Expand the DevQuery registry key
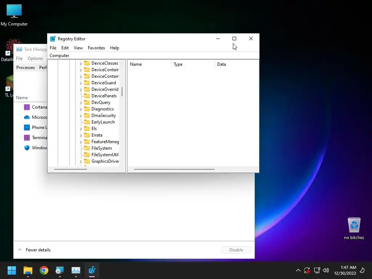 pyautogui.click(x=81, y=103)
